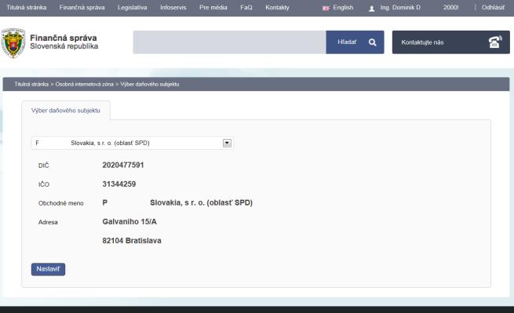Image resolution: width=514 pixels, height=313 pixels.
Task: Select the Výber daňového subjektu tab
Action: [66, 111]
